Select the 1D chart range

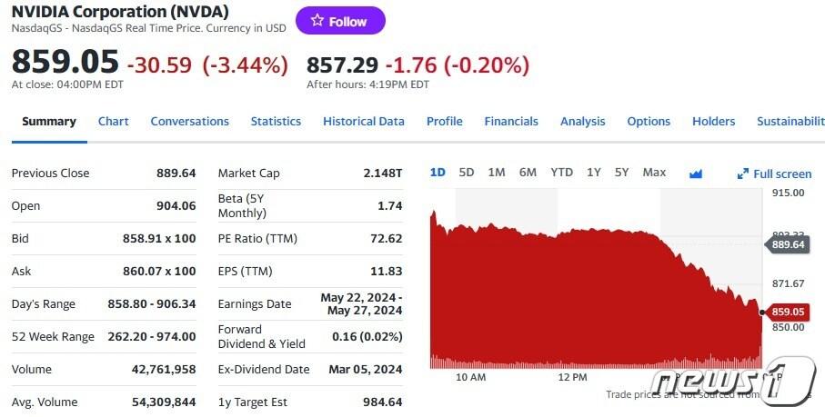438,173
